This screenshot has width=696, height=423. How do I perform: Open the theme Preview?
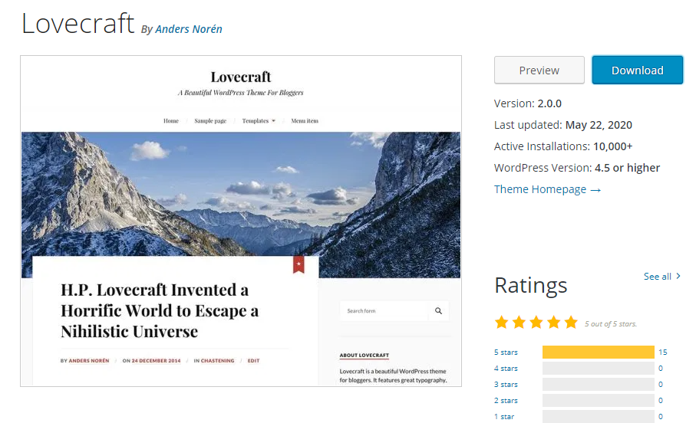pos(539,70)
